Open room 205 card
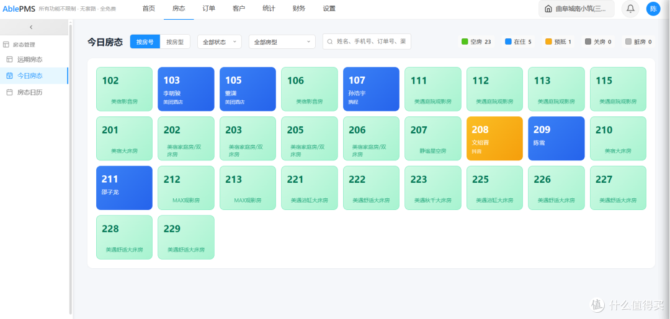The height and width of the screenshot is (319, 670). pyautogui.click(x=310, y=139)
